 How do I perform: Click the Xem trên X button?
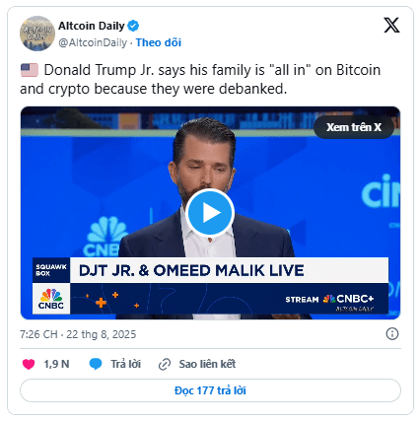tap(354, 127)
